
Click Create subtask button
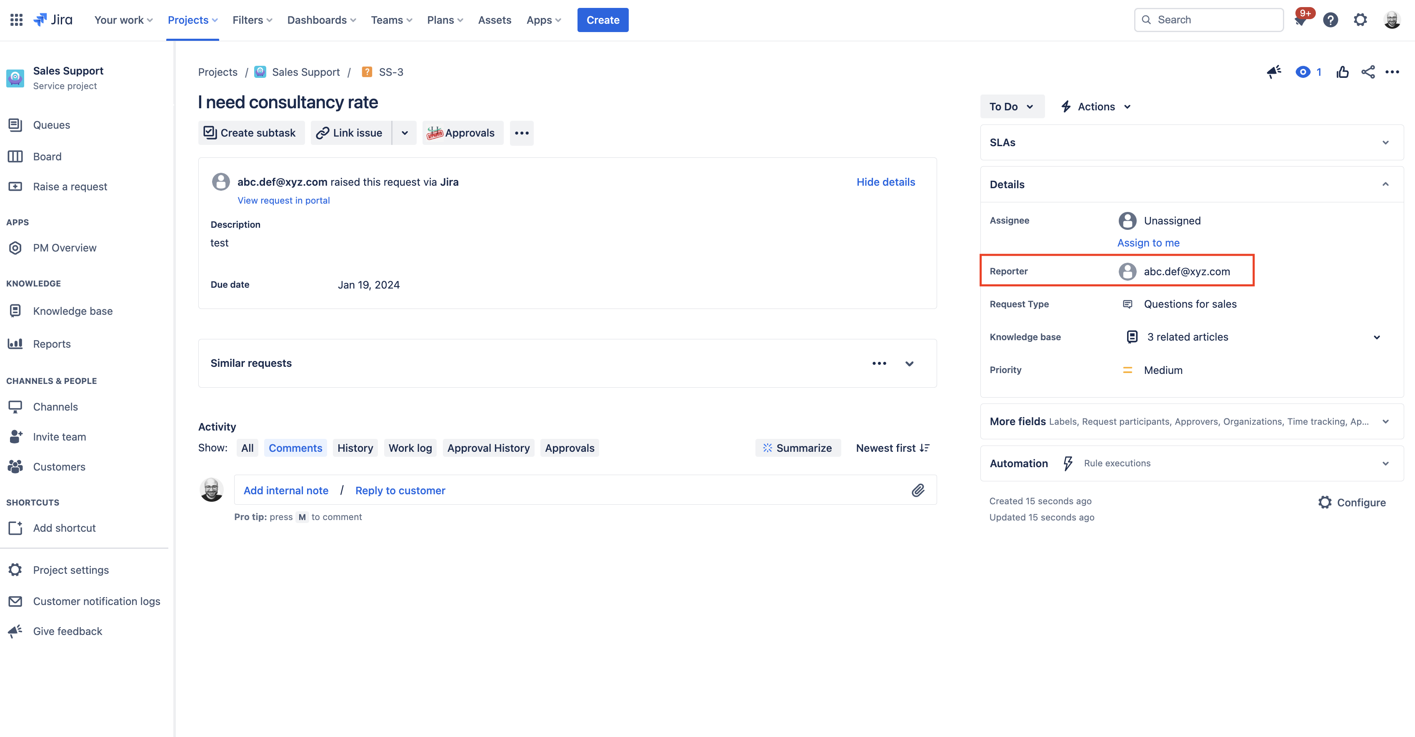[251, 133]
